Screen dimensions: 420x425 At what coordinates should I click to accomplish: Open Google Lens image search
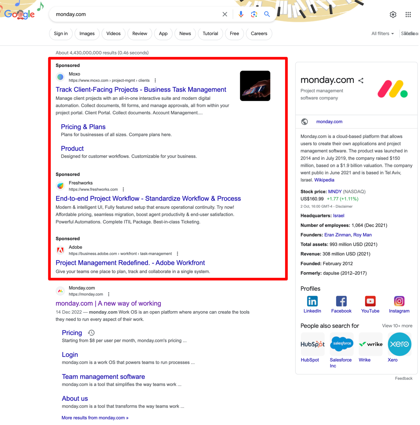point(254,14)
